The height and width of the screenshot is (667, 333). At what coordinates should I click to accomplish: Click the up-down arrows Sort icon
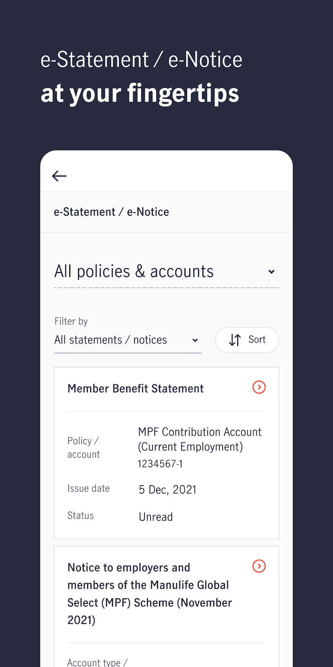coord(235,340)
